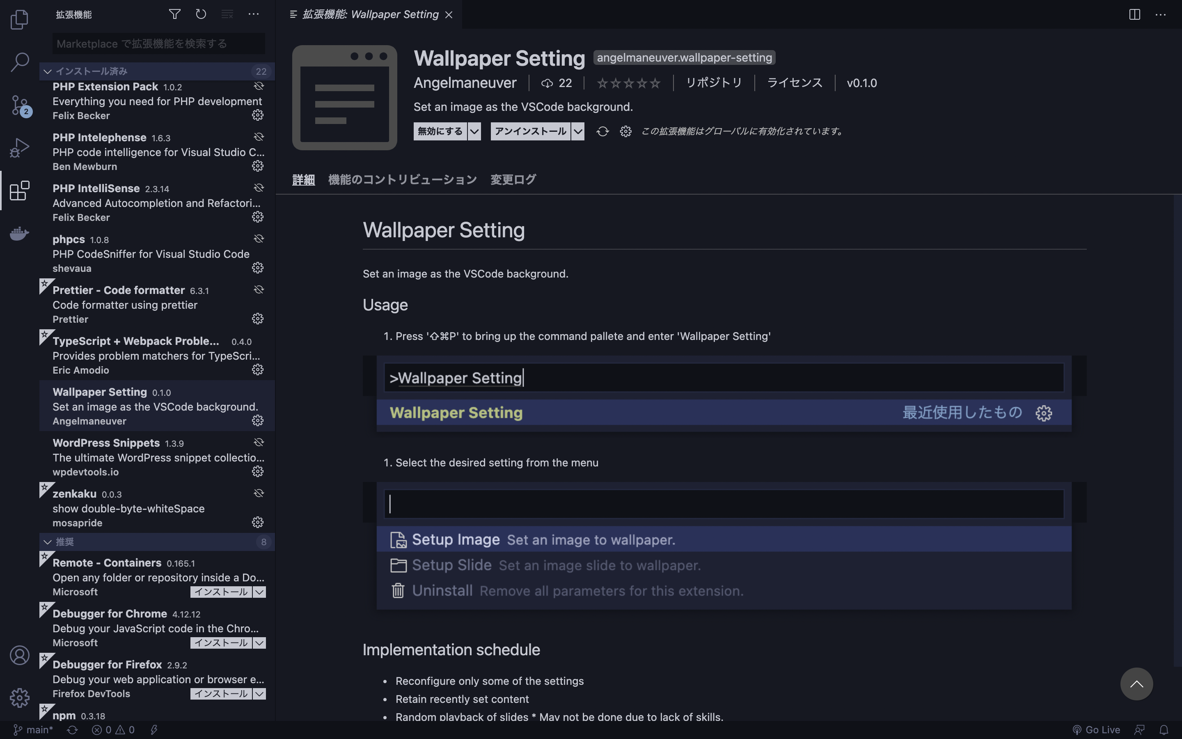This screenshot has height=739, width=1182.
Task: Click the synchronize changes status bar icon
Action: click(x=72, y=730)
